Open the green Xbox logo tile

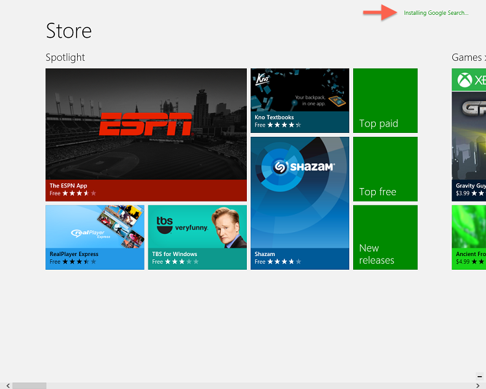[468, 80]
